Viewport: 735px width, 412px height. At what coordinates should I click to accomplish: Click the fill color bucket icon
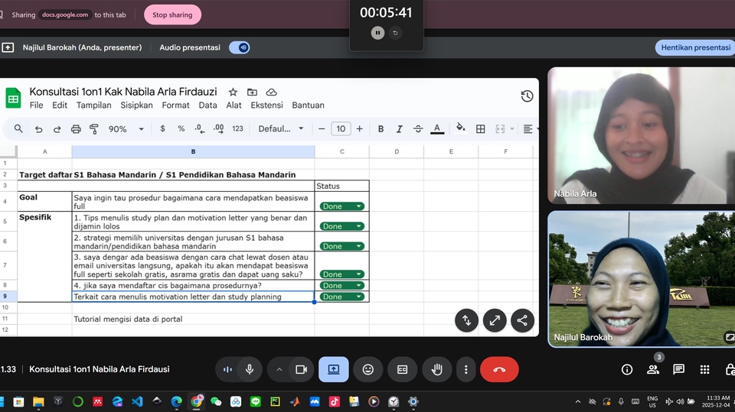(460, 128)
